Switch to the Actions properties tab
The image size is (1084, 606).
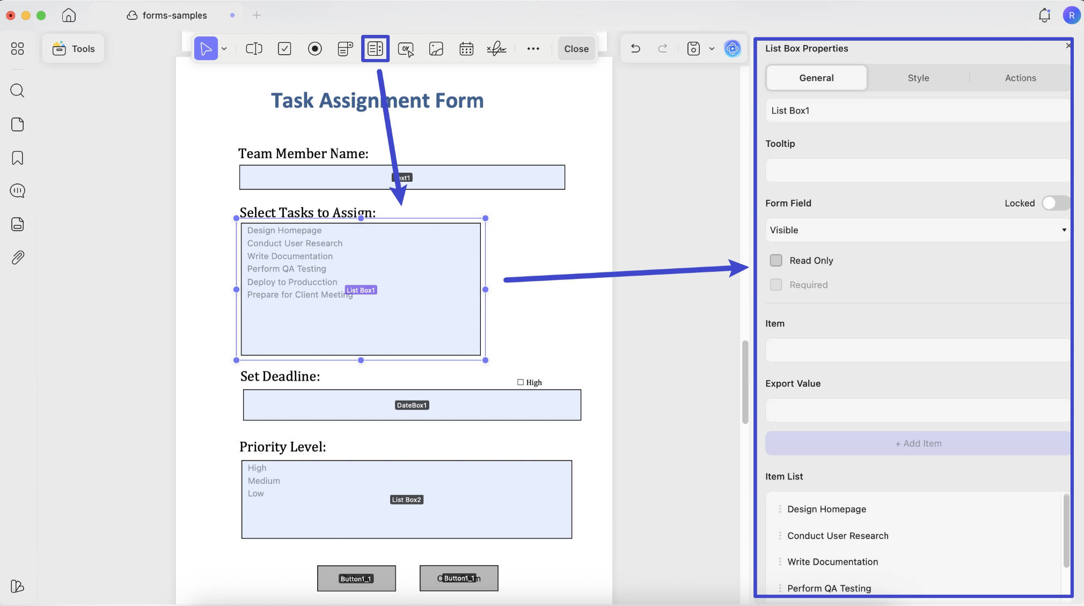(1020, 78)
